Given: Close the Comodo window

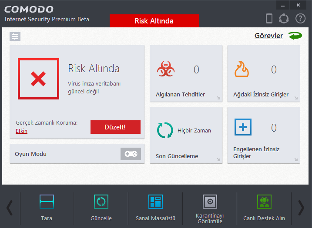Looking at the screenshot, I should [x=298, y=5].
